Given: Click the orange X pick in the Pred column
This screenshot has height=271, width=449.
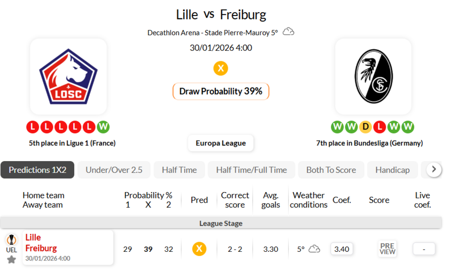Looking at the screenshot, I should pos(199,249).
